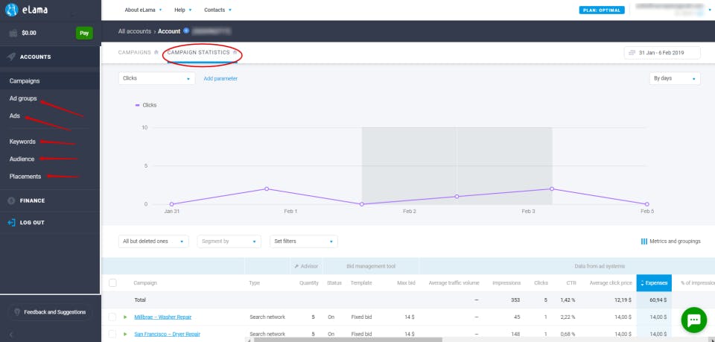Click the Impressions column header

(x=506, y=282)
